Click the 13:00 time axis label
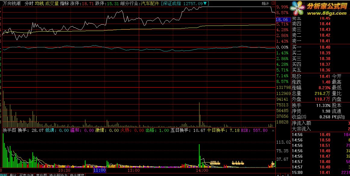This screenshot has height=176, width=350. point(133,171)
